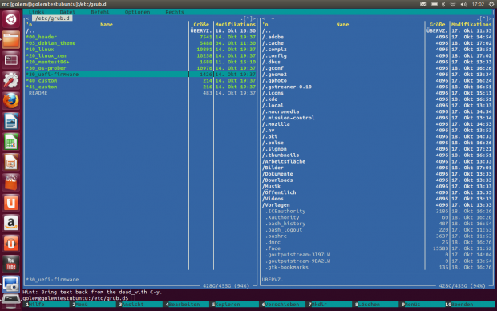Open the workspace switcher in the dock
Viewport: 497px width, 311px height.
tap(10, 60)
